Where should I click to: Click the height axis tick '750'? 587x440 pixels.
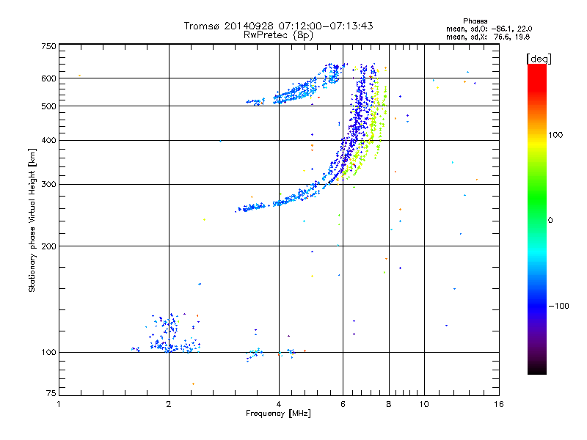48,46
